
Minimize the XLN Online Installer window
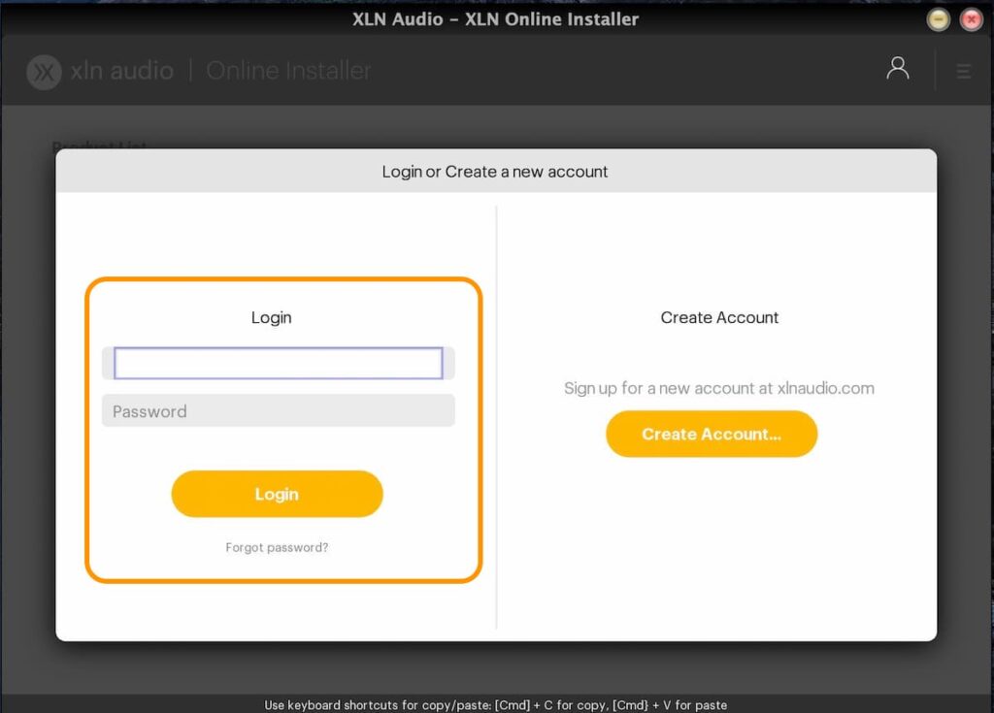tap(938, 19)
